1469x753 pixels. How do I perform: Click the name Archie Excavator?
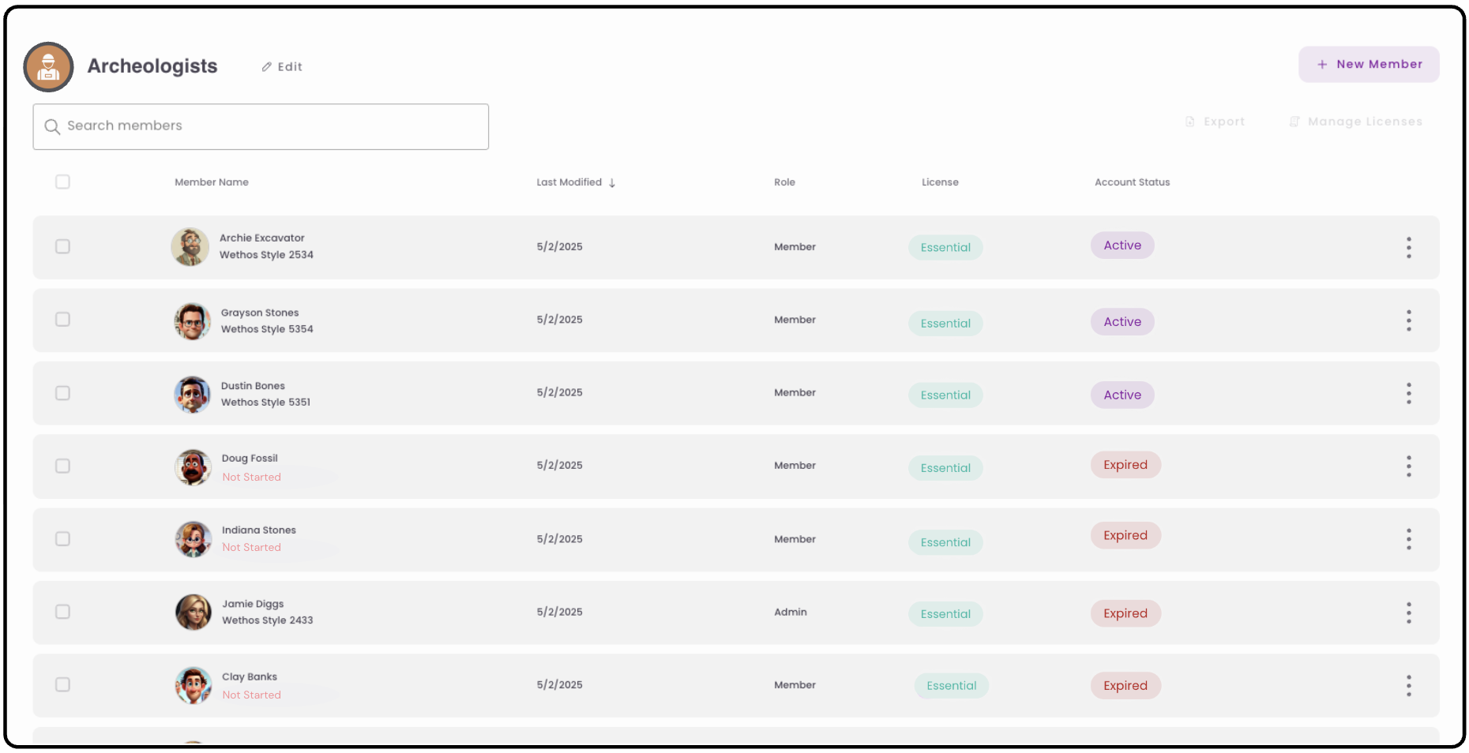tap(261, 238)
